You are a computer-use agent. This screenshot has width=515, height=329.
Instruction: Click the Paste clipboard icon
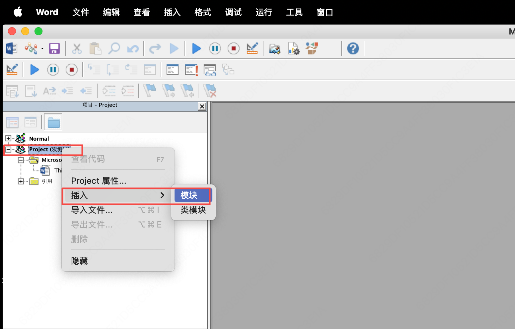coord(95,48)
